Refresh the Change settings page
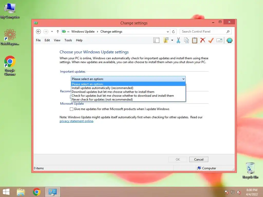 click(x=173, y=32)
